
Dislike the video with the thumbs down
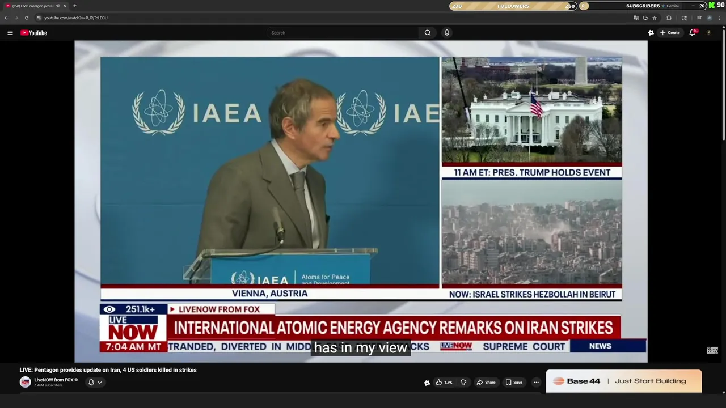[463, 382]
